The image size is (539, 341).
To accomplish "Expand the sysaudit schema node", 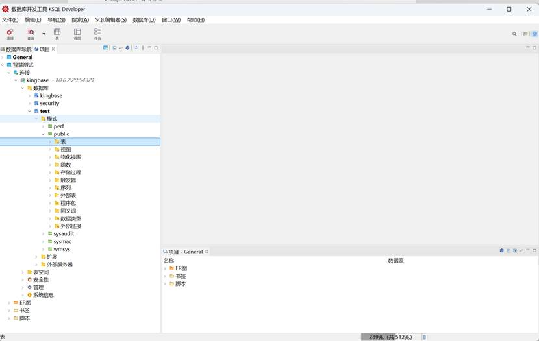I will (x=44, y=234).
